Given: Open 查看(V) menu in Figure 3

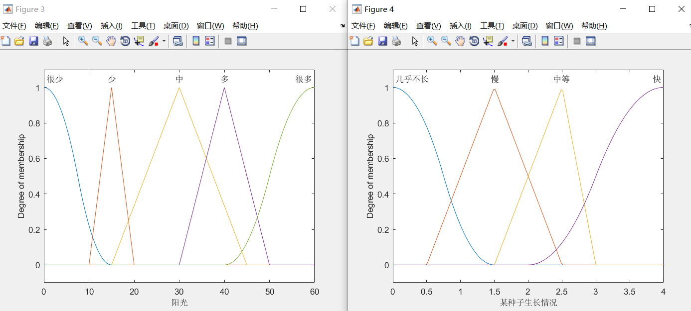Looking at the screenshot, I should pyautogui.click(x=80, y=26).
